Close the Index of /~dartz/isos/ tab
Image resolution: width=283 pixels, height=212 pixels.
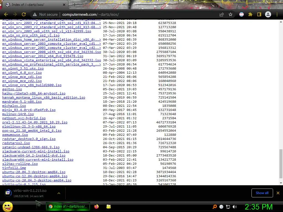tap(64, 5)
